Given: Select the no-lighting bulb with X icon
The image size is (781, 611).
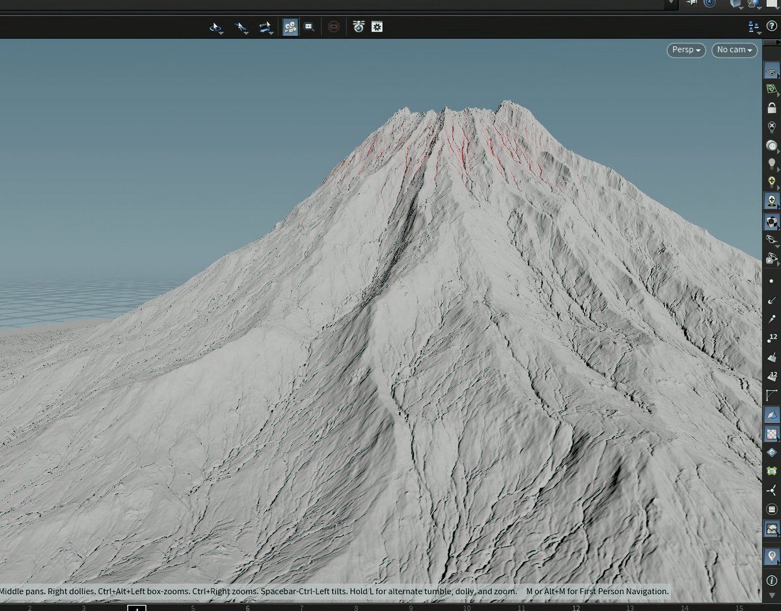Looking at the screenshot, I should [x=771, y=126].
